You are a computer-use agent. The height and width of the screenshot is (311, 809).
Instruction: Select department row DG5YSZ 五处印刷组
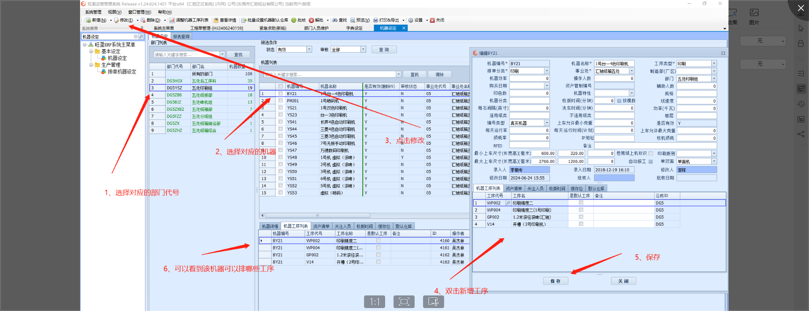pos(202,88)
